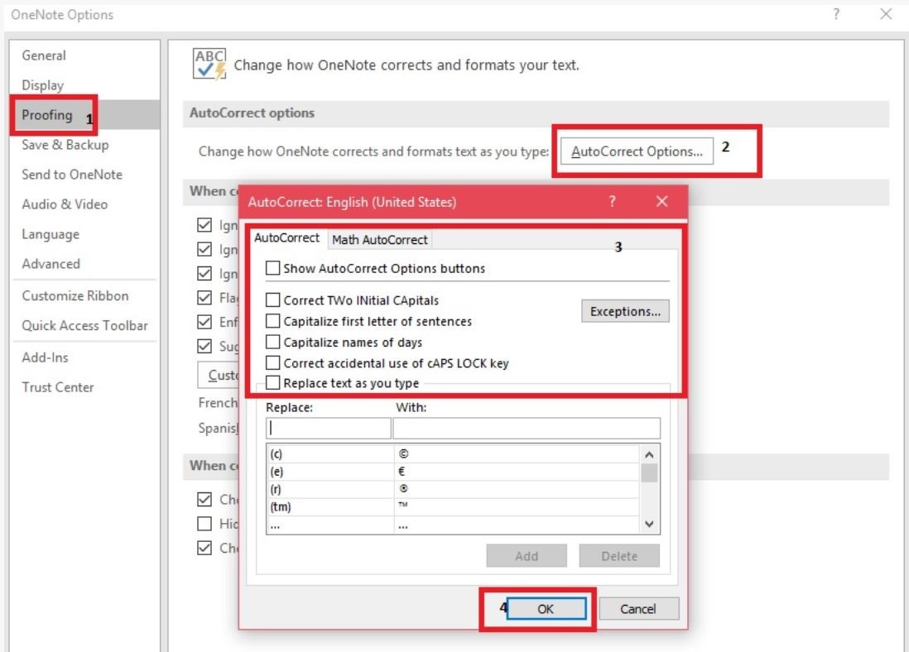
Task: Uncheck the Sug... checkbox in OneNote Options
Action: coord(204,346)
